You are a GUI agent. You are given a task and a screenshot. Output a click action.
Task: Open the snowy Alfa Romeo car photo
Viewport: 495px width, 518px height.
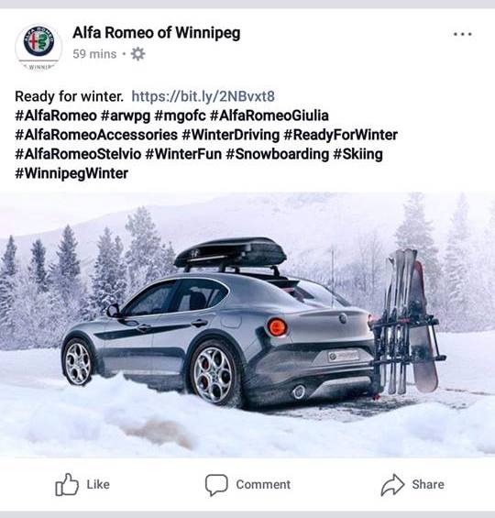pos(247,325)
